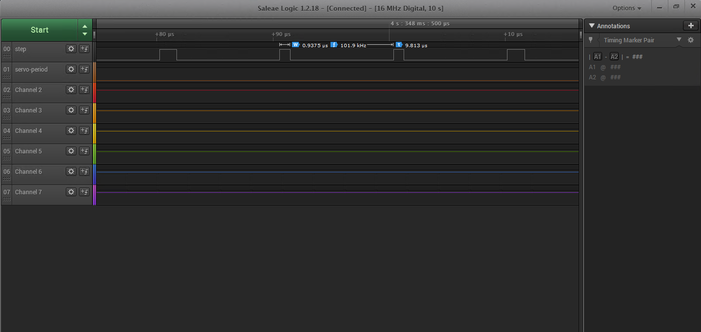The image size is (701, 332).
Task: Click the A2 @ ### readout line
Action: [x=604, y=77]
